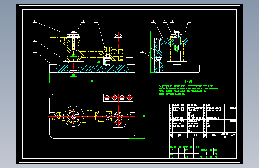
Task: Click the 名称 column header in parts list
Action: pos(196,135)
